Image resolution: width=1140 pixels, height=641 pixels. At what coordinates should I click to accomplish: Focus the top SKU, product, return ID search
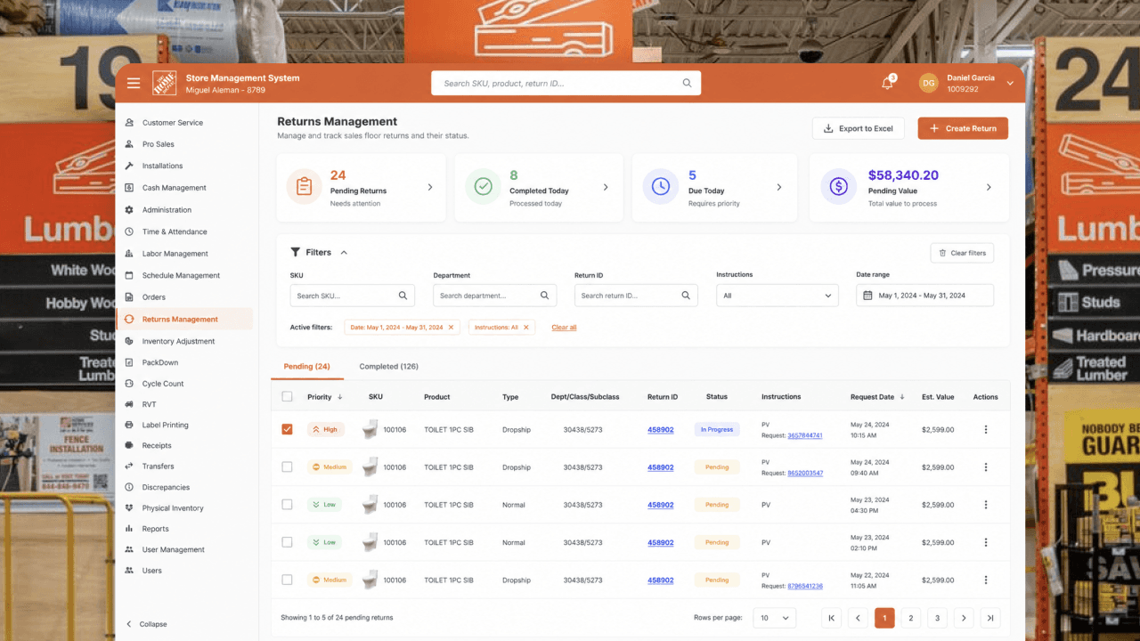click(566, 83)
